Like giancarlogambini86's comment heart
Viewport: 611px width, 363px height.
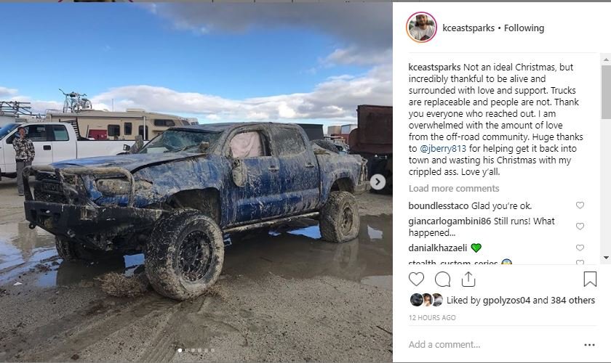point(580,226)
